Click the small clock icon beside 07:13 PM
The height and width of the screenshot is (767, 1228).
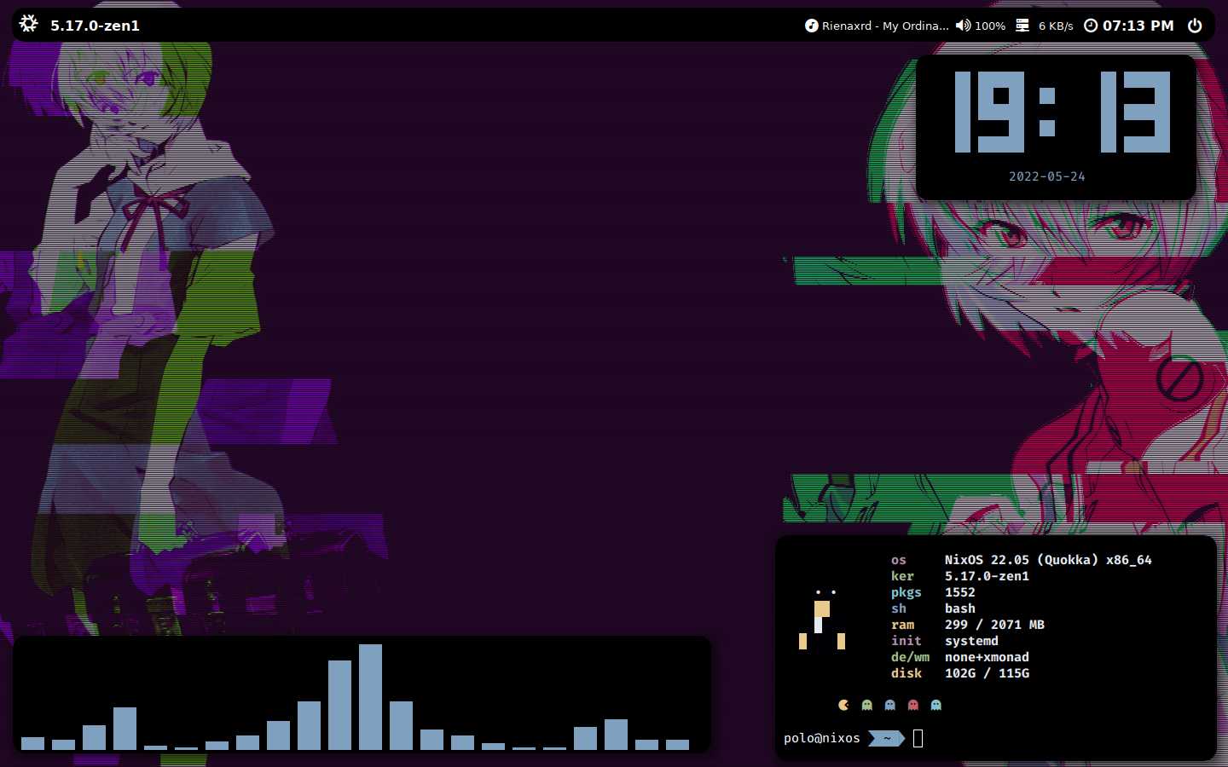click(x=1090, y=26)
